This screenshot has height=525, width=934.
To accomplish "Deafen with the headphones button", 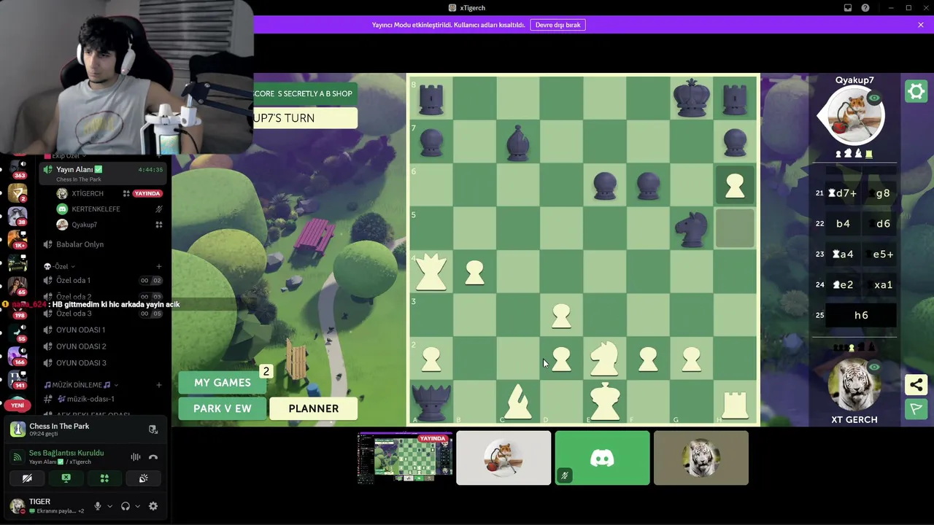I will point(126,506).
